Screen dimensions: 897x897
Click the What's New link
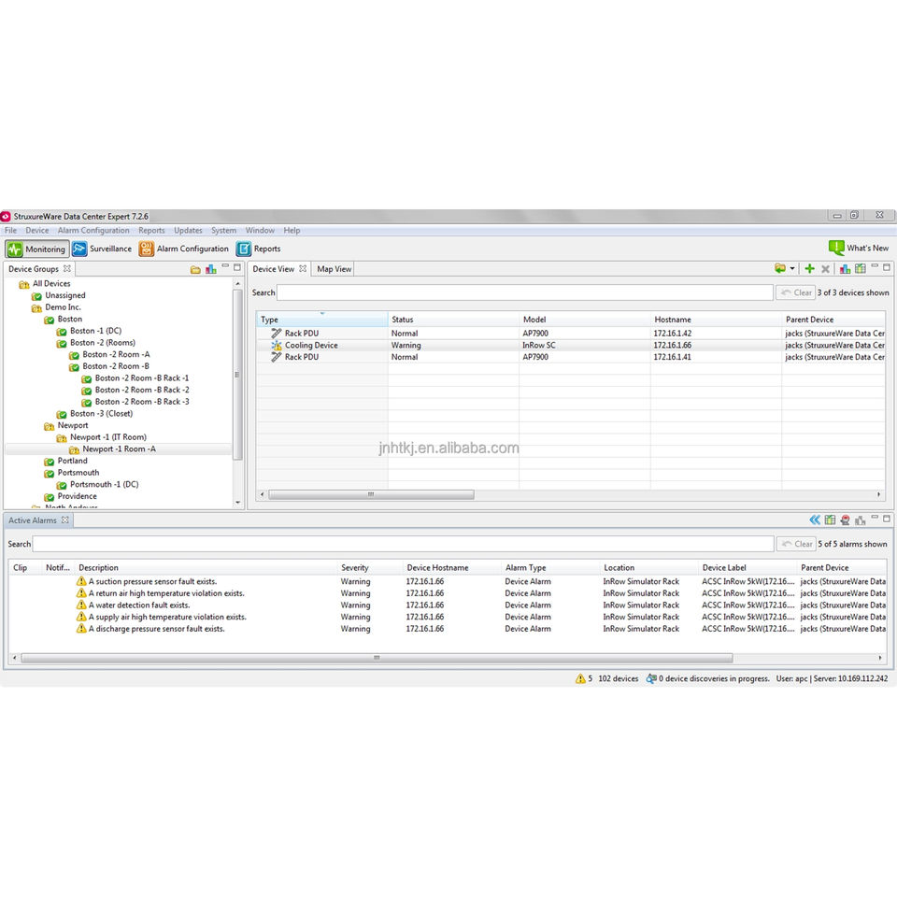(x=859, y=248)
